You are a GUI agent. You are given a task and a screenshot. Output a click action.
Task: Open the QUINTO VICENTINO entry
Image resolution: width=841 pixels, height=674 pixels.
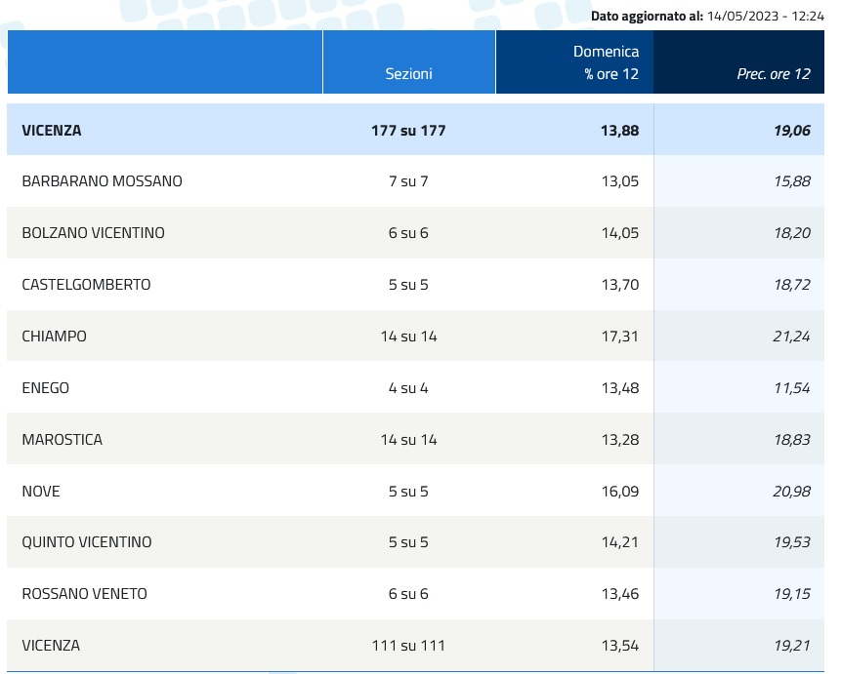pos(87,542)
